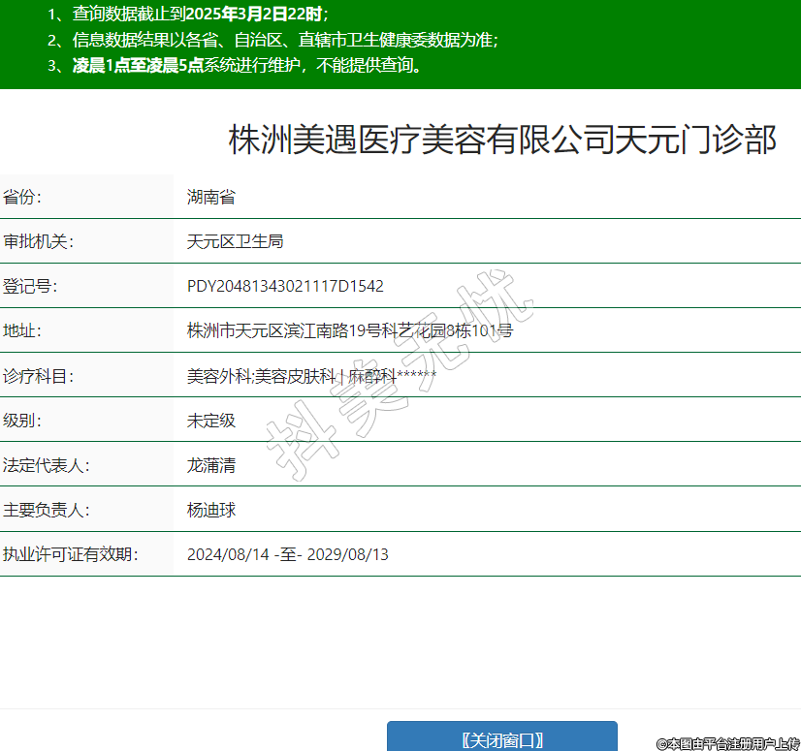This screenshot has height=751, width=801.
Task: Select the 法定代表人 row label
Action: click(47, 465)
